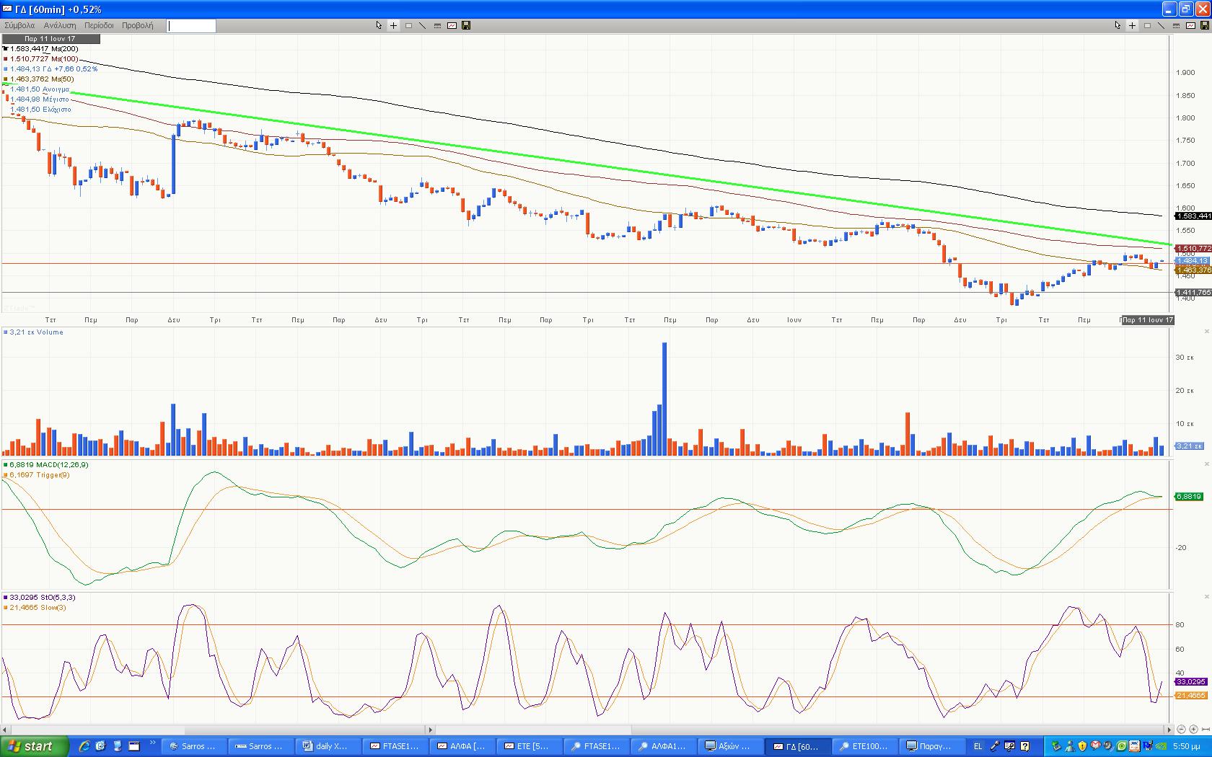Expand the Προβολή dropdown menu
Screen dimensions: 1212x757
[x=137, y=25]
